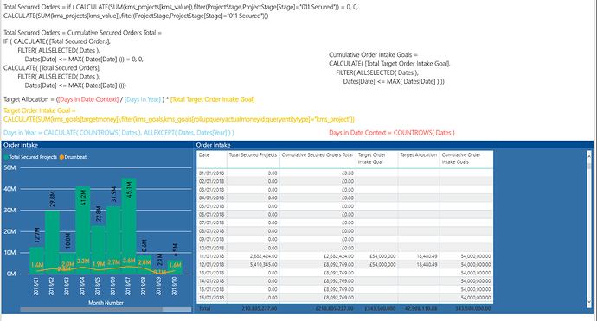Screen dimensions: 597x321
Task: Click the Order Intake table title
Action: tap(213, 145)
